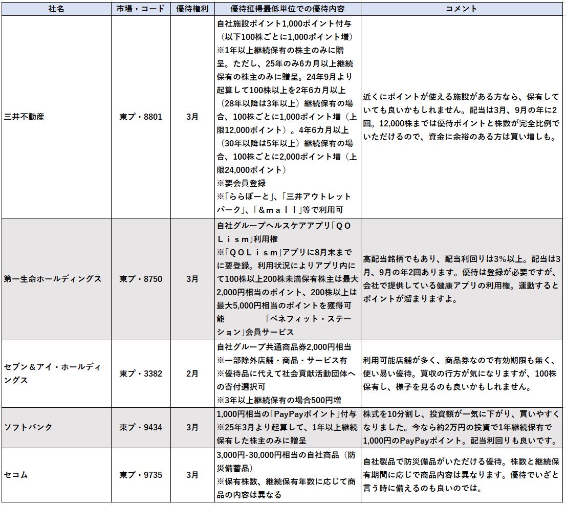
Task: Select the 第一生命ホールディングス name cell
Action: coord(56,279)
